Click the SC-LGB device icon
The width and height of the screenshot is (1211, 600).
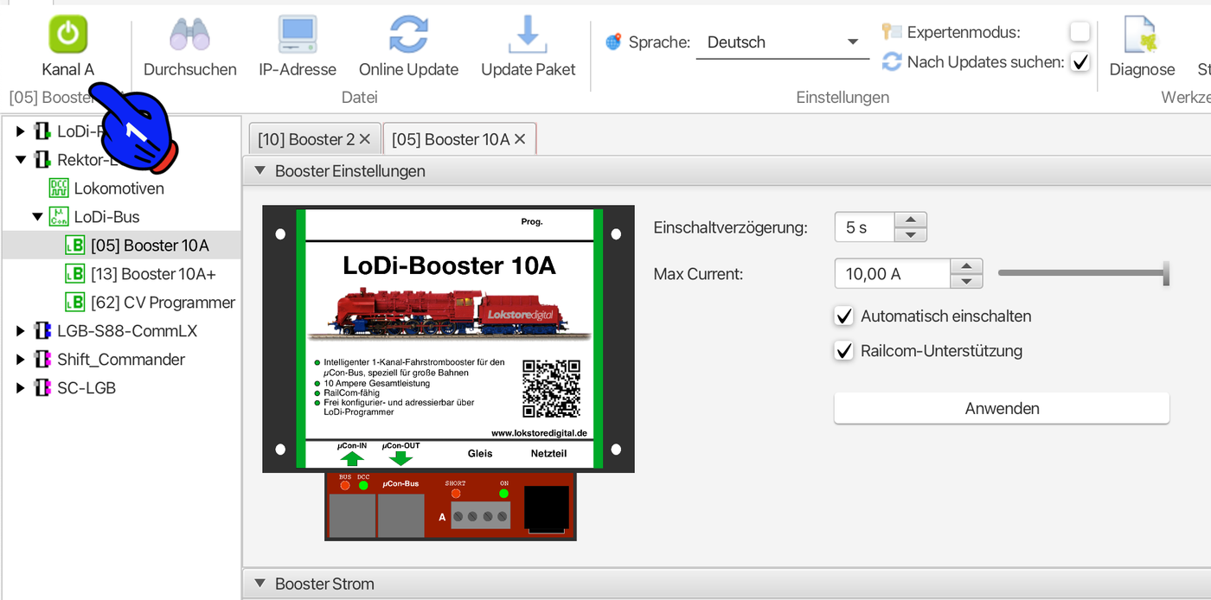coord(42,387)
